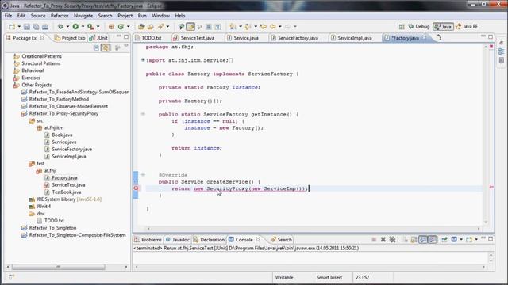The height and width of the screenshot is (285, 508).
Task: Click the Last Edit Location icon
Action: (263, 26)
